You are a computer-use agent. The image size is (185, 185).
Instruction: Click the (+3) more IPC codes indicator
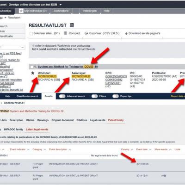coord(132,86)
